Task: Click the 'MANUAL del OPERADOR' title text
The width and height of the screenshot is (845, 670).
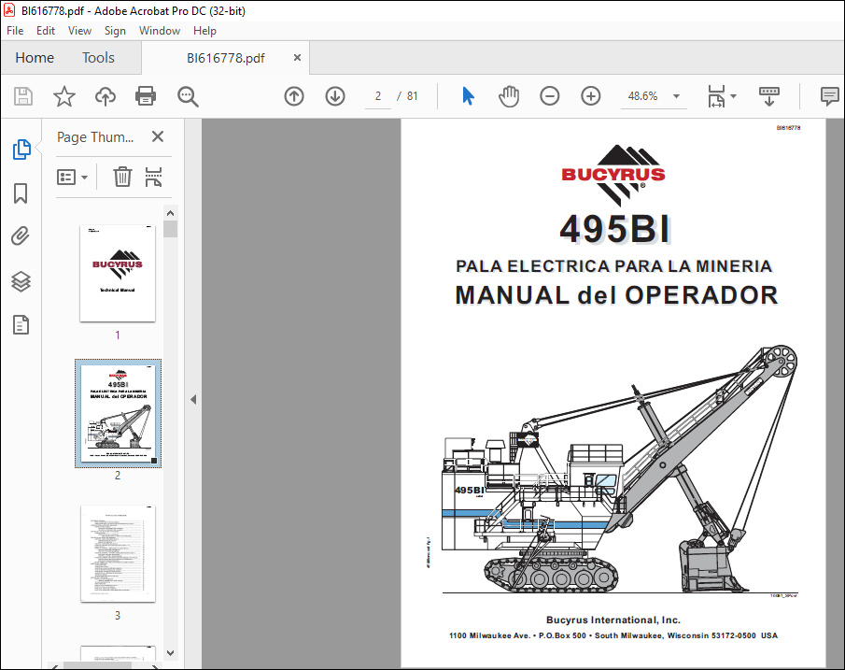Action: pos(616,295)
